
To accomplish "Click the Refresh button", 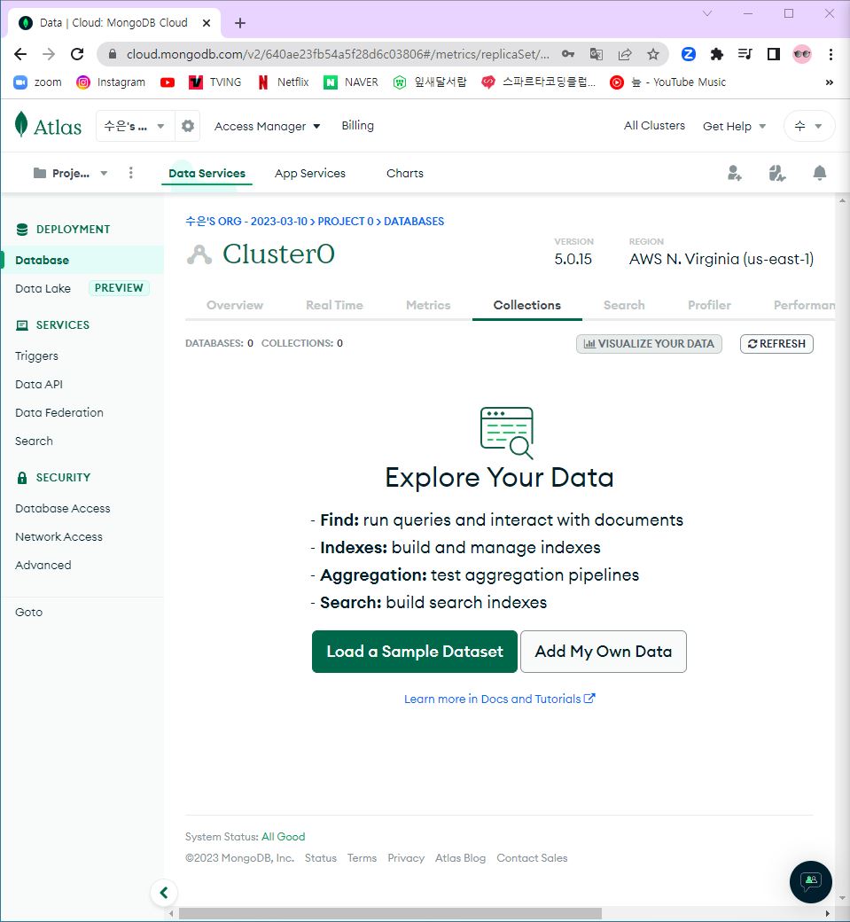I will pos(776,344).
